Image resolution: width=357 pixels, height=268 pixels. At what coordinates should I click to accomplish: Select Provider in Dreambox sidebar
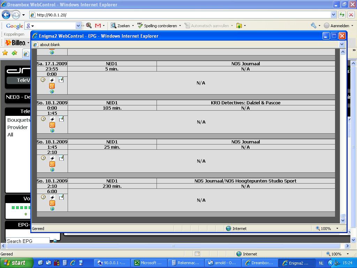coord(17,127)
